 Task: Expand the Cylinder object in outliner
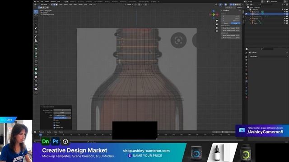(251, 14)
